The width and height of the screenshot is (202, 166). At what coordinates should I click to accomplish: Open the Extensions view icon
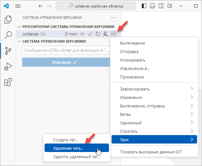[x=8, y=82]
